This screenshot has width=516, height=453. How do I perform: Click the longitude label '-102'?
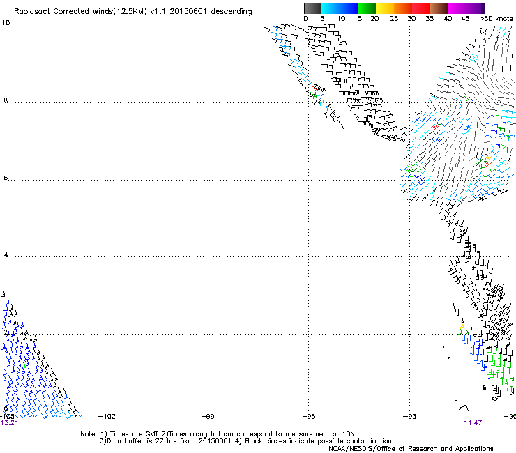point(107,416)
